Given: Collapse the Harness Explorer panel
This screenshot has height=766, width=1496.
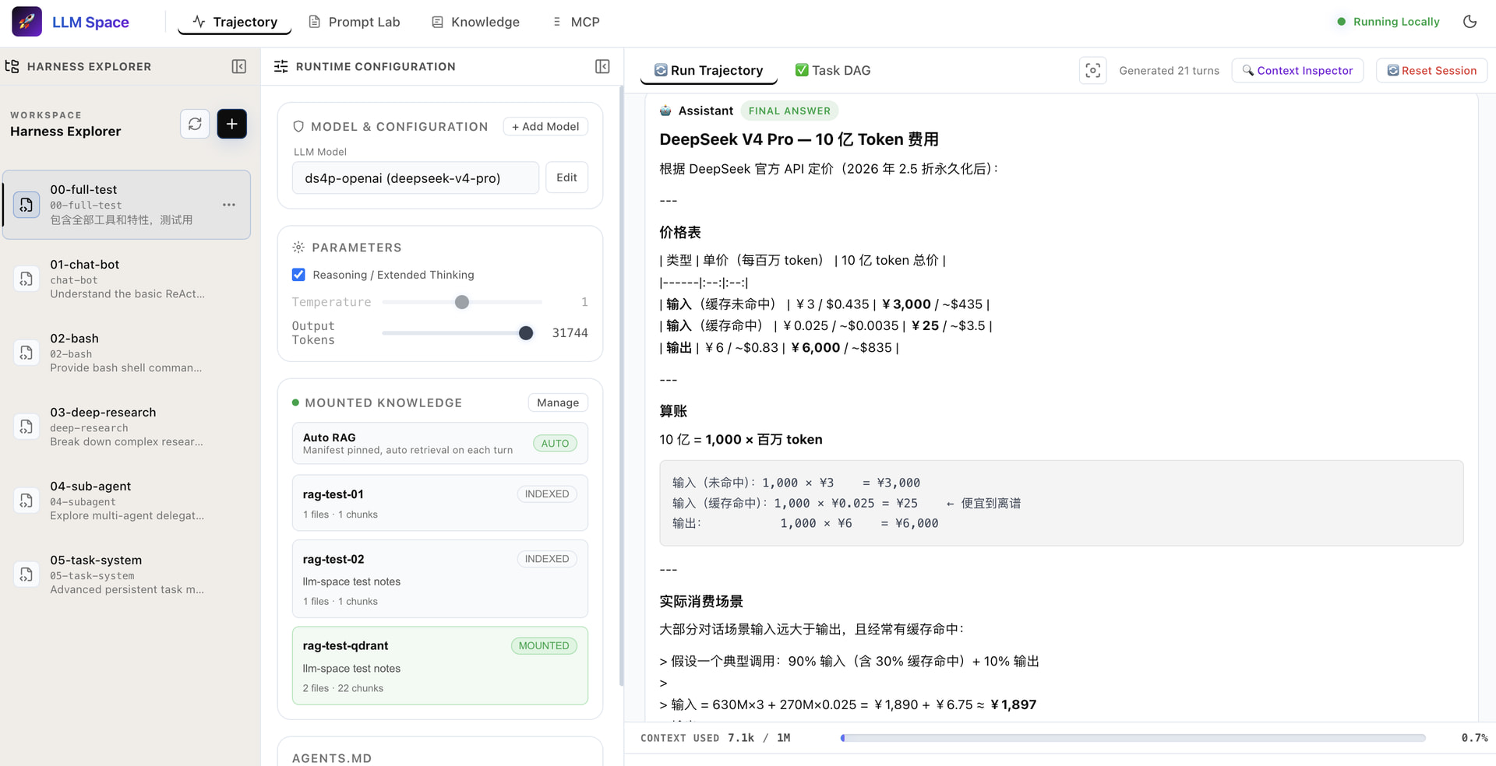Looking at the screenshot, I should tap(239, 67).
